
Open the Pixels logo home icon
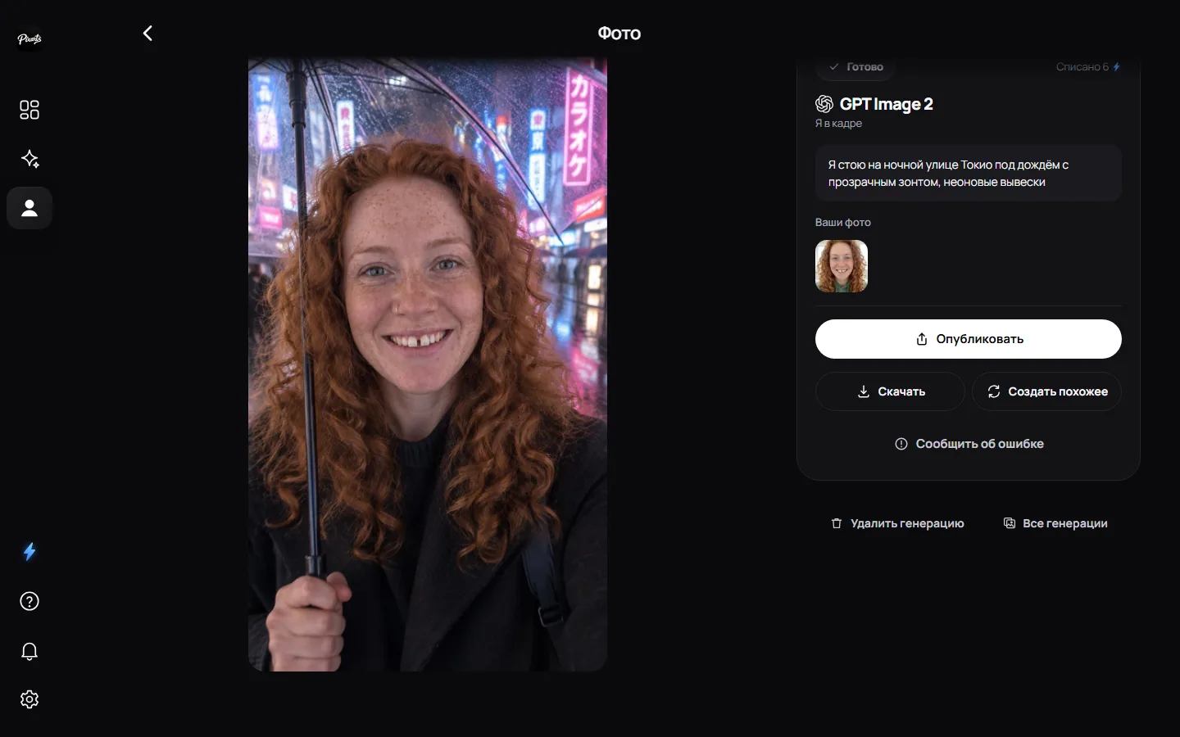(x=29, y=38)
